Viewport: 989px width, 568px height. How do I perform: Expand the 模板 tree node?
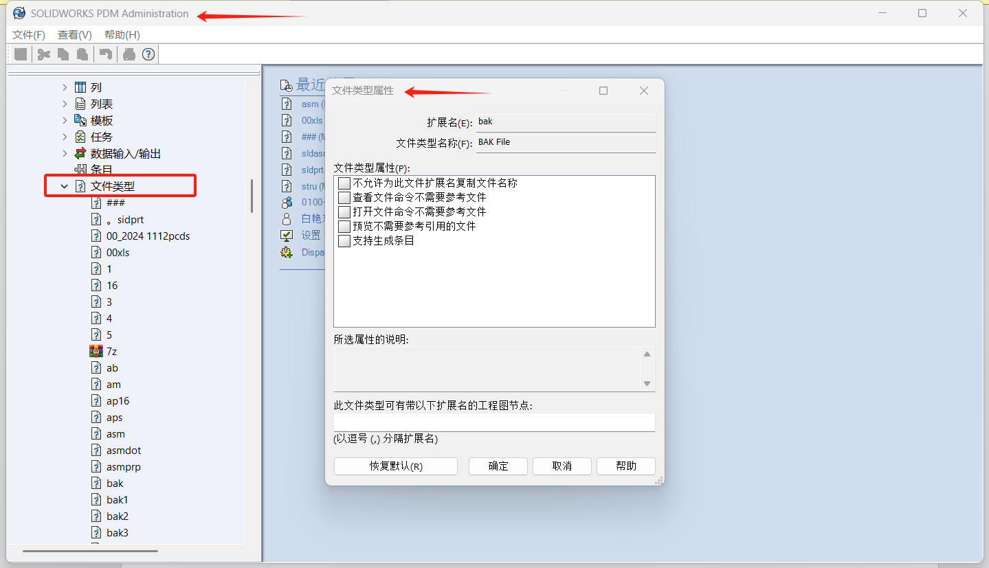[x=65, y=120]
